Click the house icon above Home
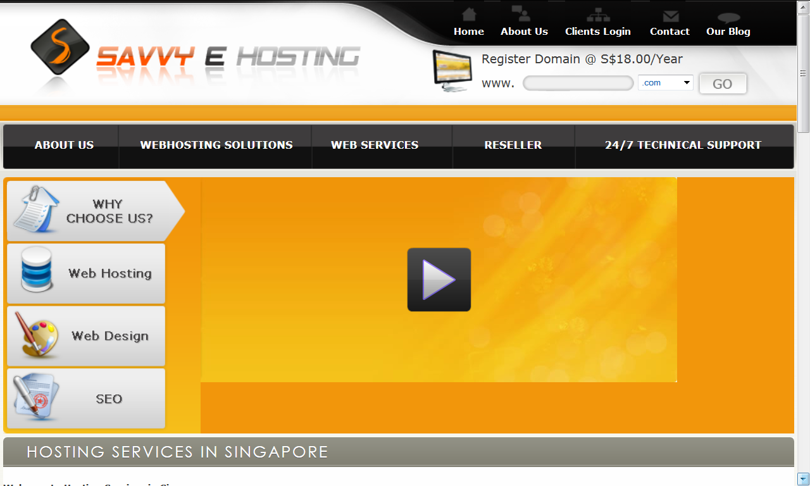Image resolution: width=810 pixels, height=486 pixels. 469,14
